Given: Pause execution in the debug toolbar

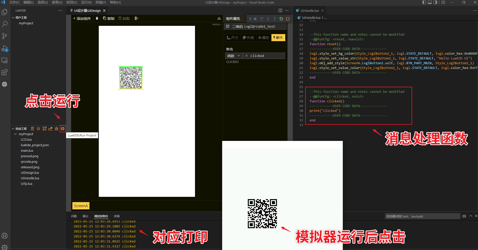Looking at the screenshot, I should pyautogui.click(x=255, y=19).
